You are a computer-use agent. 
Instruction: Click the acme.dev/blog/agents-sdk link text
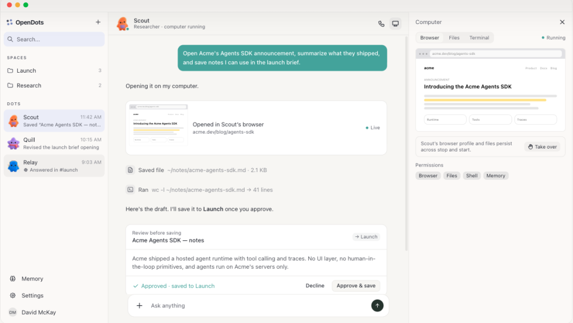pos(223,132)
